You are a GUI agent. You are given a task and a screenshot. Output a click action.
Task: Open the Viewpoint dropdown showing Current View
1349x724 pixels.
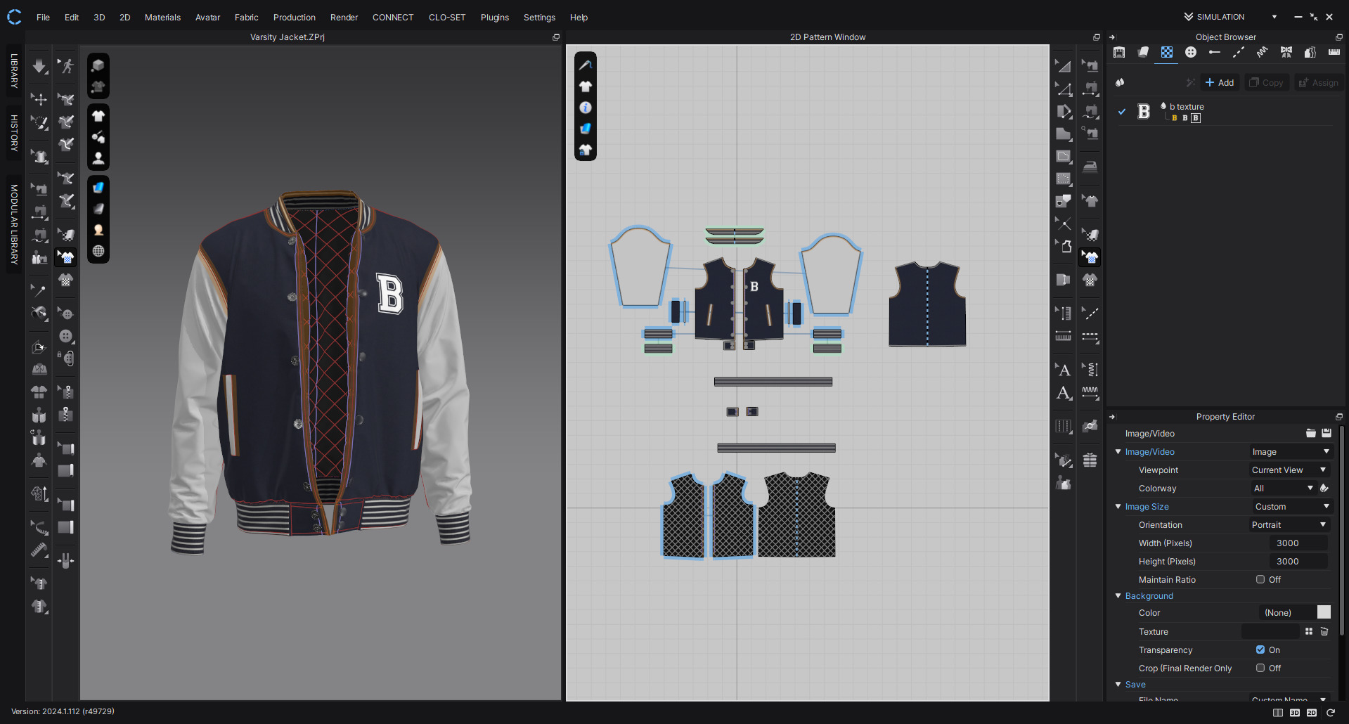(1289, 470)
